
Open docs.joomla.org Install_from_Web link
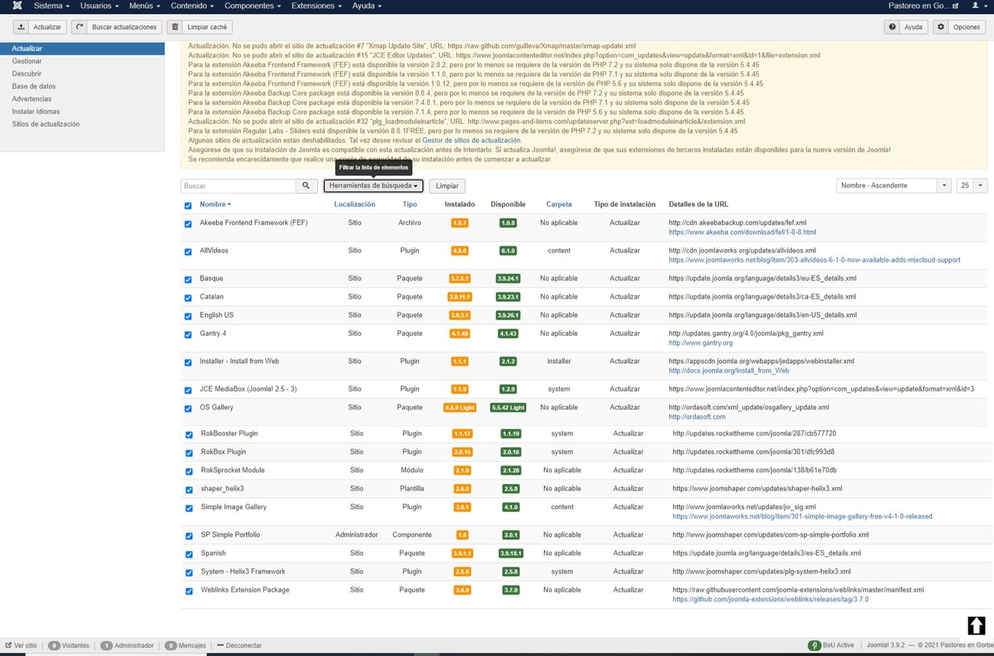click(729, 370)
